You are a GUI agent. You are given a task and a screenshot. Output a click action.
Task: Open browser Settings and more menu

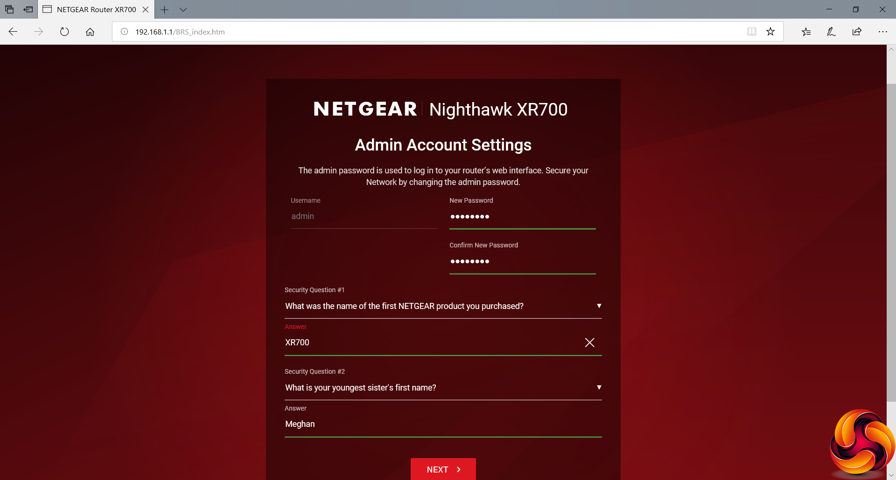tap(882, 32)
